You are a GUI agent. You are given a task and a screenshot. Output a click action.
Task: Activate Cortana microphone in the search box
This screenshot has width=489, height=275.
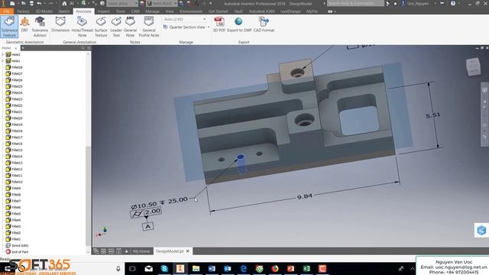(118, 268)
